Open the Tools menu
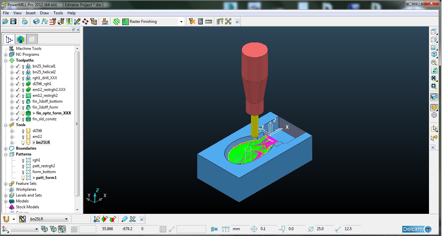 pos(58,13)
